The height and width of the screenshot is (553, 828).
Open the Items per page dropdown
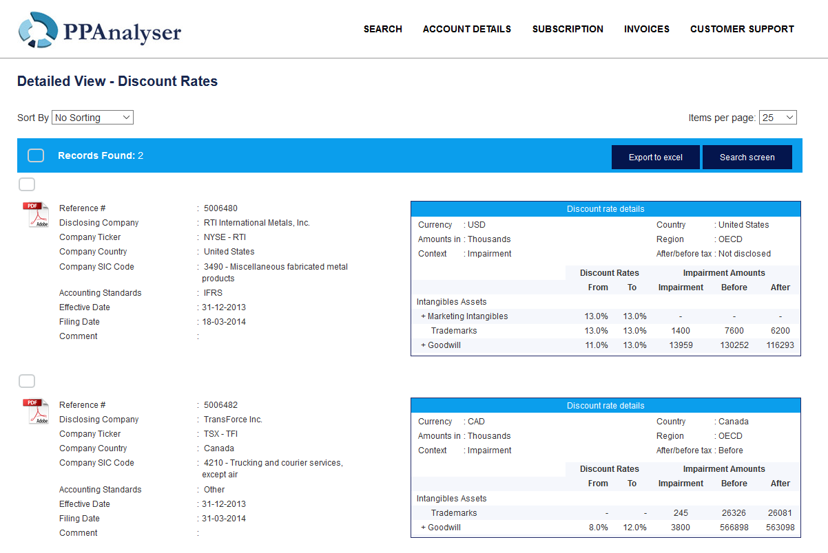click(778, 118)
